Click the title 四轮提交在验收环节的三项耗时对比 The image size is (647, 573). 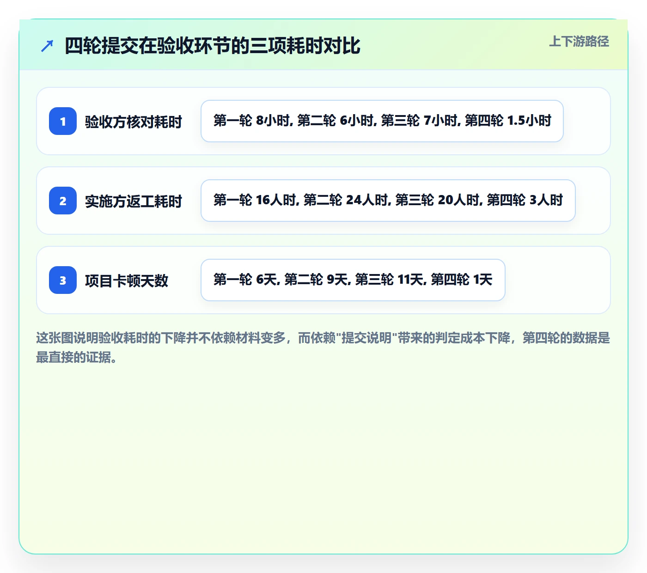(213, 46)
